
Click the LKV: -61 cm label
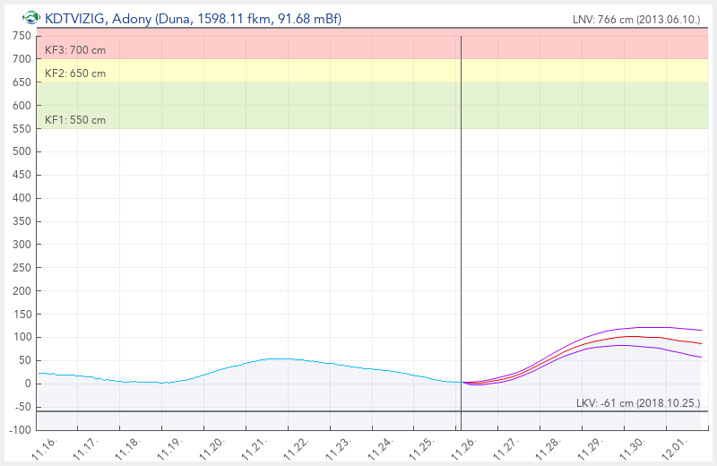(637, 403)
